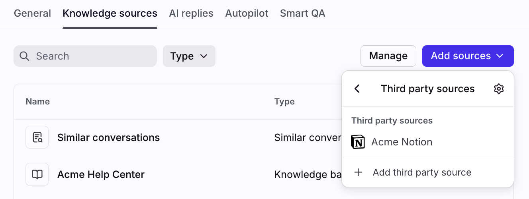Open the AI replies tab
529x199 pixels.
pyautogui.click(x=191, y=14)
